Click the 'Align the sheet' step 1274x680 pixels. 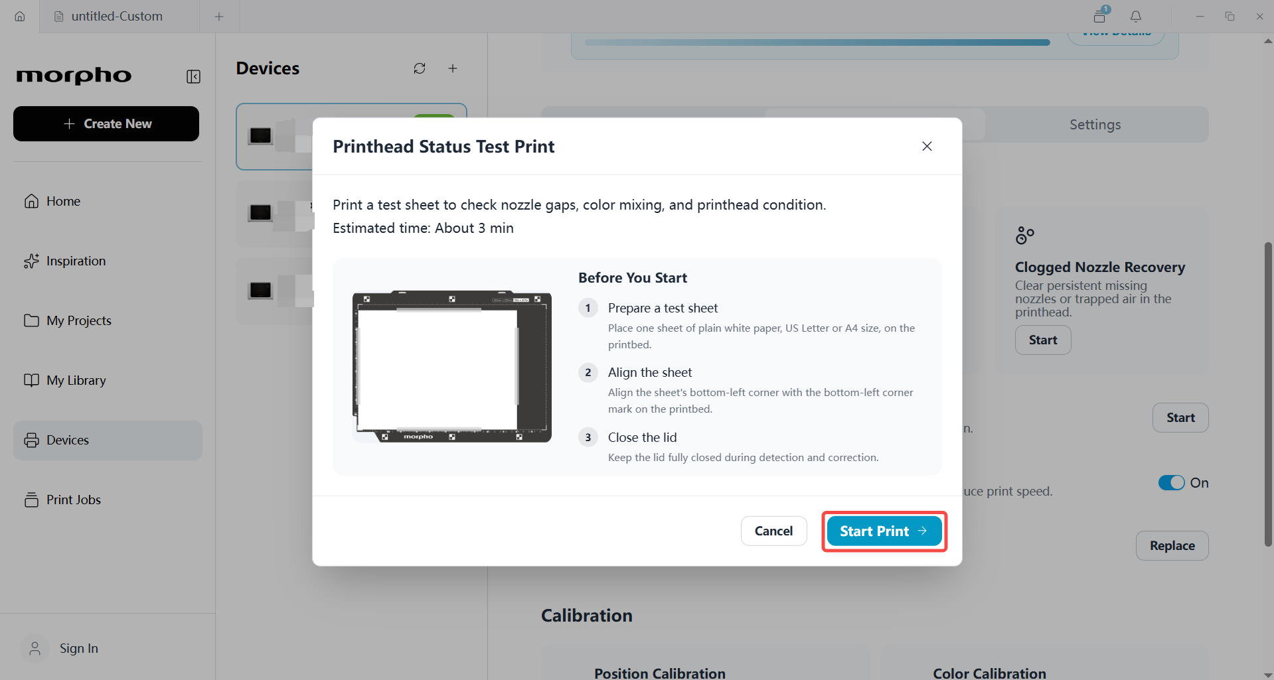(x=650, y=372)
